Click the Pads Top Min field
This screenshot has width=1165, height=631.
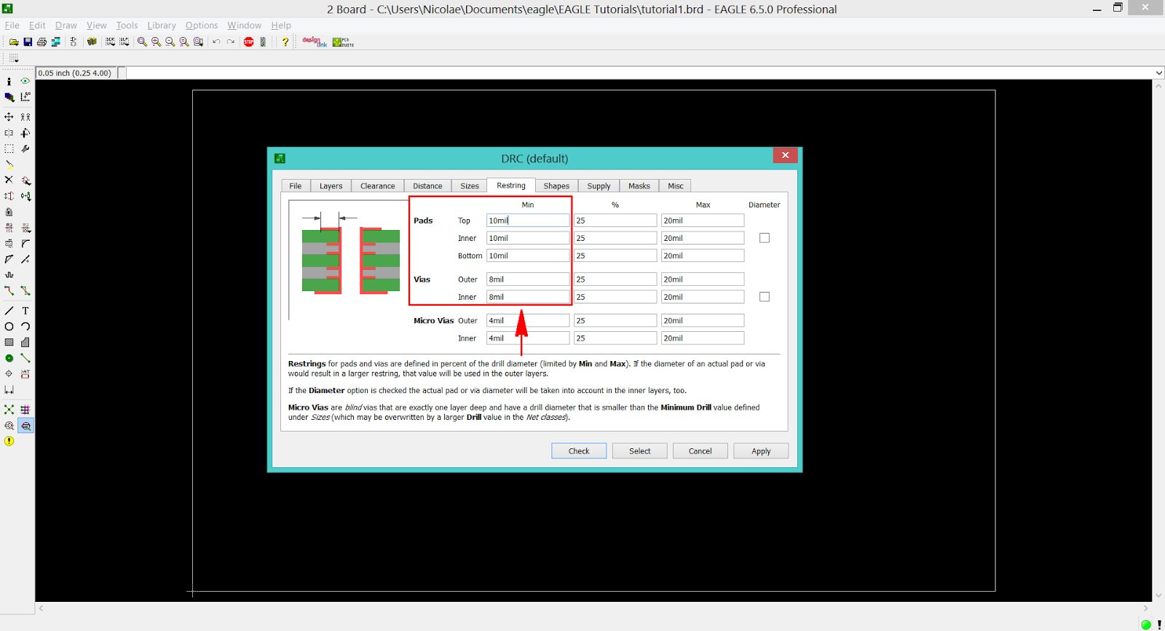tap(528, 221)
